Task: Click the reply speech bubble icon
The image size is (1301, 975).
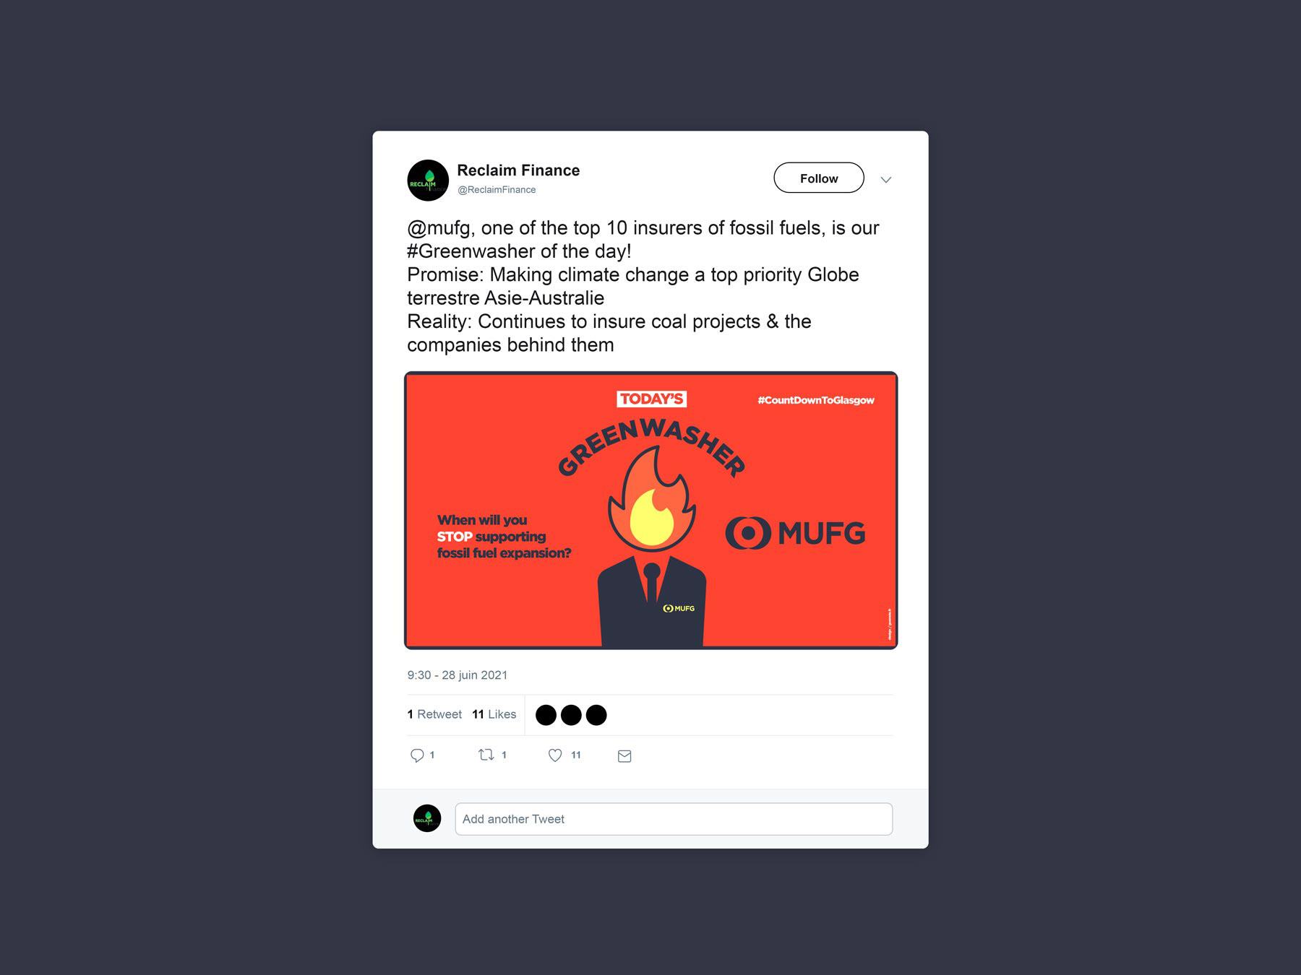Action: tap(417, 755)
